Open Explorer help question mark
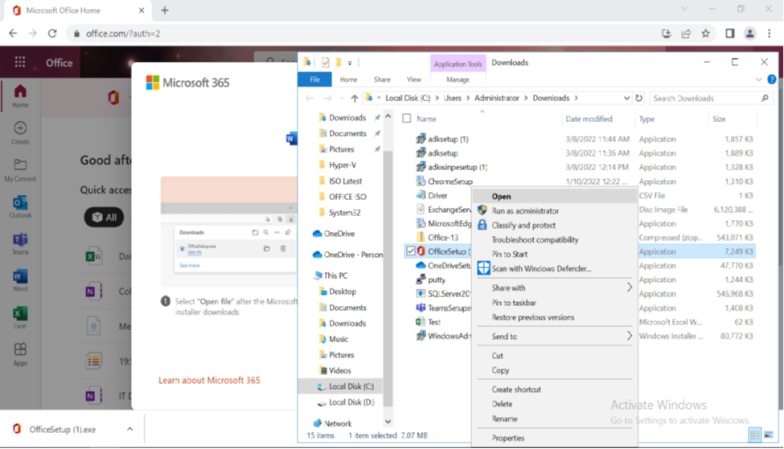 coord(771,80)
